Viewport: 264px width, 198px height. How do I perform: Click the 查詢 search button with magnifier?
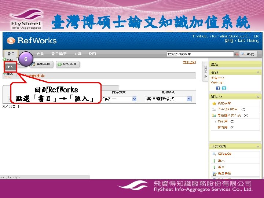click(248, 54)
